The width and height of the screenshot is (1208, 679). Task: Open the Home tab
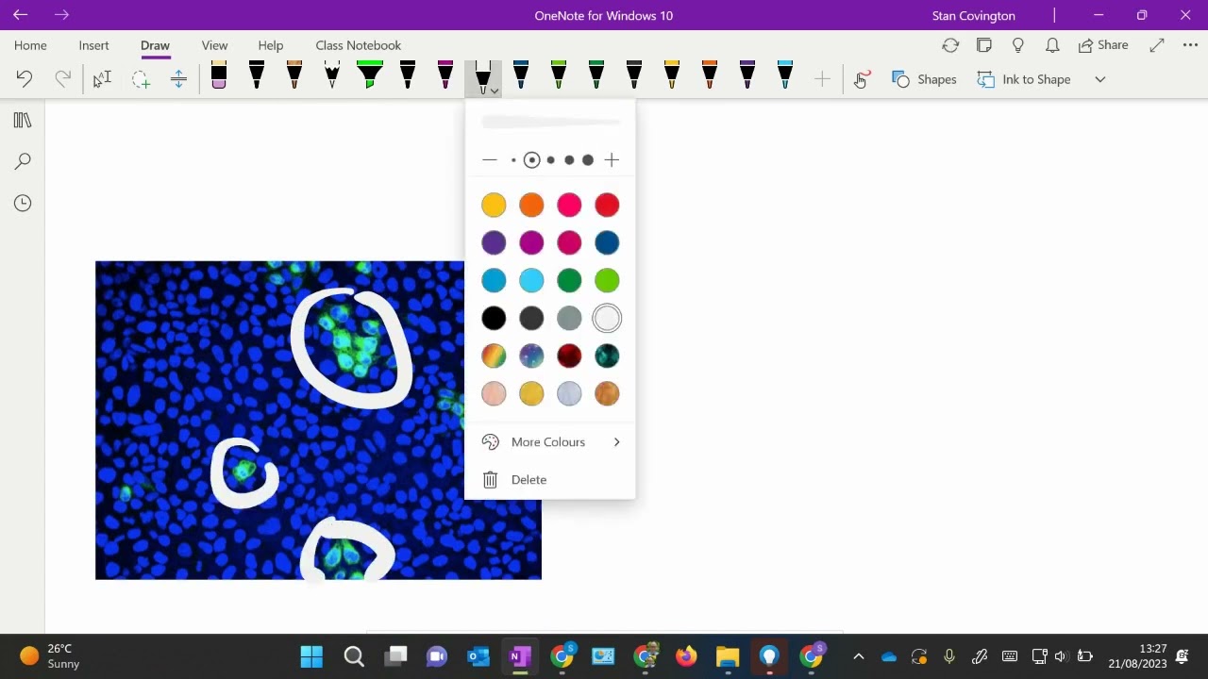30,45
